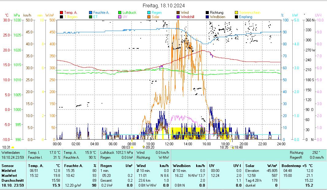327x190 pixels.
Task: Click the sunrise marker at 08:03
Action: tap(132, 147)
